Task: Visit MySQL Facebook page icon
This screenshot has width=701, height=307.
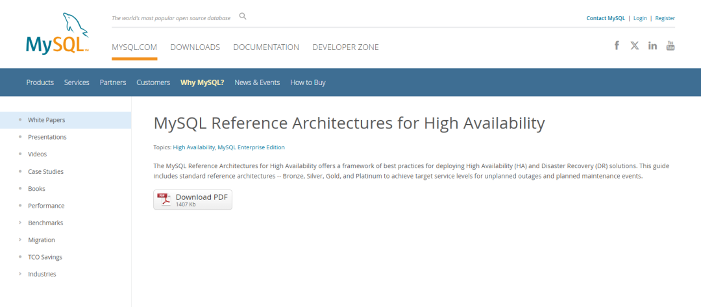Action: (617, 45)
